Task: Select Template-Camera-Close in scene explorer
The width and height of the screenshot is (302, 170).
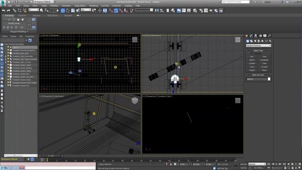Action: 22,80
